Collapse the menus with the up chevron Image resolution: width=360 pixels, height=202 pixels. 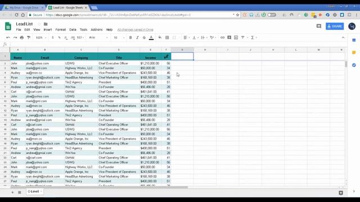coord(343,38)
